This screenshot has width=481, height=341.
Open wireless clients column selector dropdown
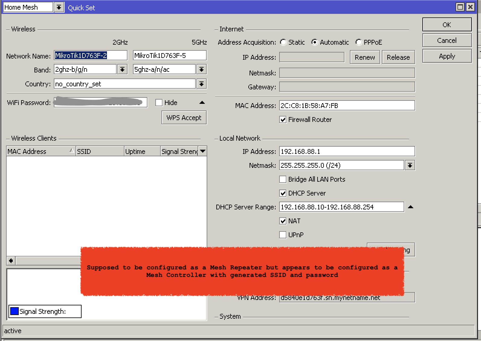(x=203, y=151)
